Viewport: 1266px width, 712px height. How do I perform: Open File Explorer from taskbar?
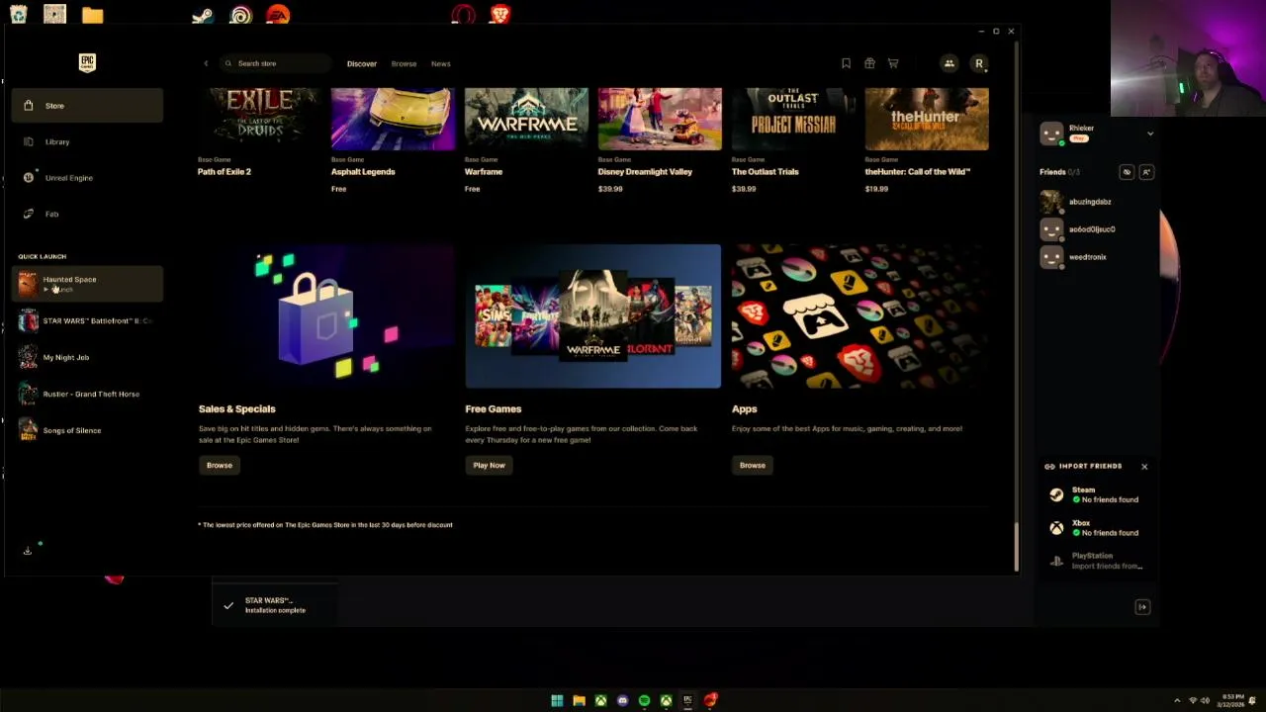[x=579, y=701]
